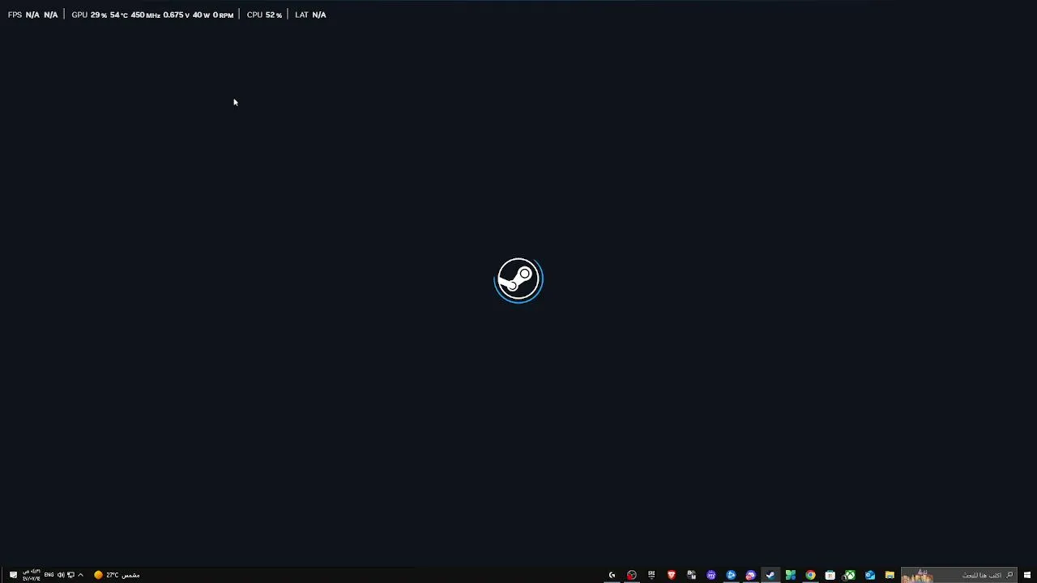Click the CPU 52 % readout
1037x583 pixels.
click(x=264, y=15)
